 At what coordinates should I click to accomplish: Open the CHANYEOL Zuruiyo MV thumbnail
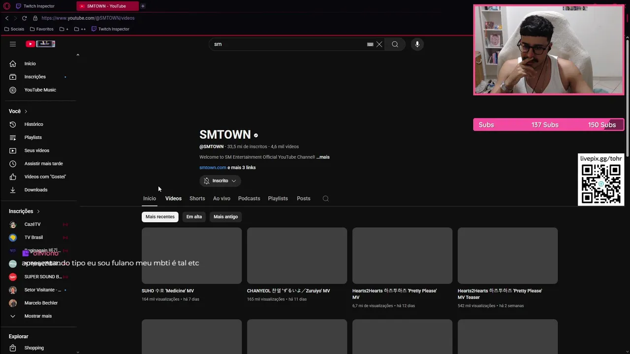(297, 256)
